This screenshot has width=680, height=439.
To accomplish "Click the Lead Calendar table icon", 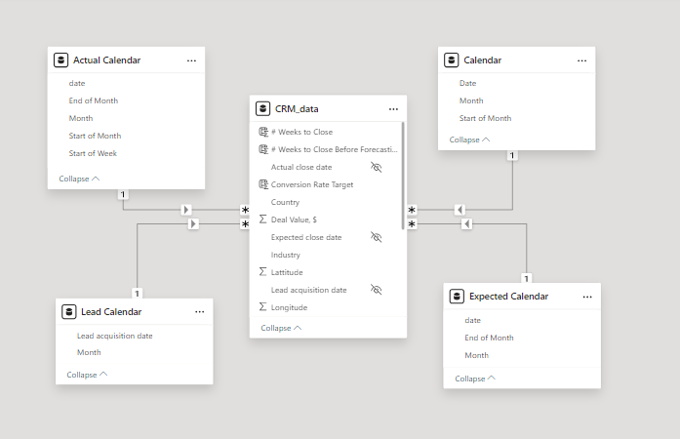I will [x=68, y=312].
